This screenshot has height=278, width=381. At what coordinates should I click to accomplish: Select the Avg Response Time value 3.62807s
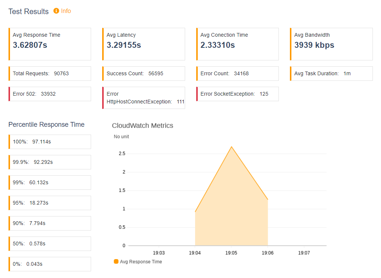coord(30,45)
